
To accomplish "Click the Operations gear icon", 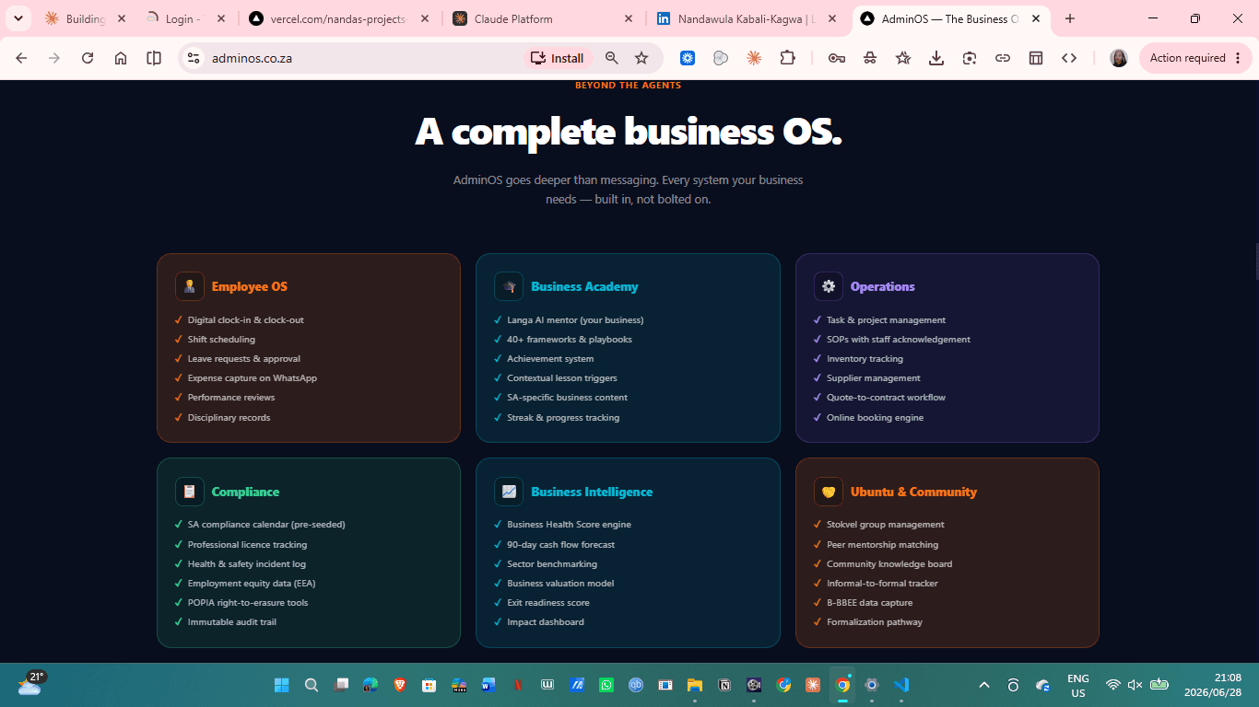I will [829, 286].
